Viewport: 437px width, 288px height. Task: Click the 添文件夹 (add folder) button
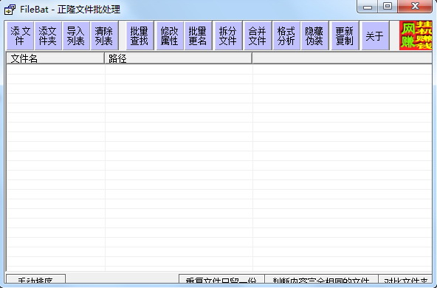48,35
